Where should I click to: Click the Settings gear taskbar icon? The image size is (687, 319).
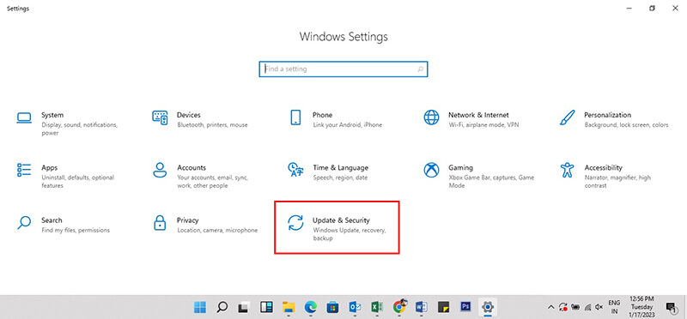point(487,307)
